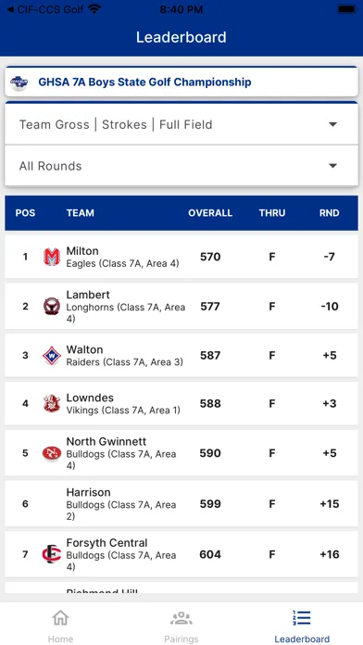The width and height of the screenshot is (363, 645).
Task: Return to CIF-CCS Golf app
Action: click(x=45, y=9)
